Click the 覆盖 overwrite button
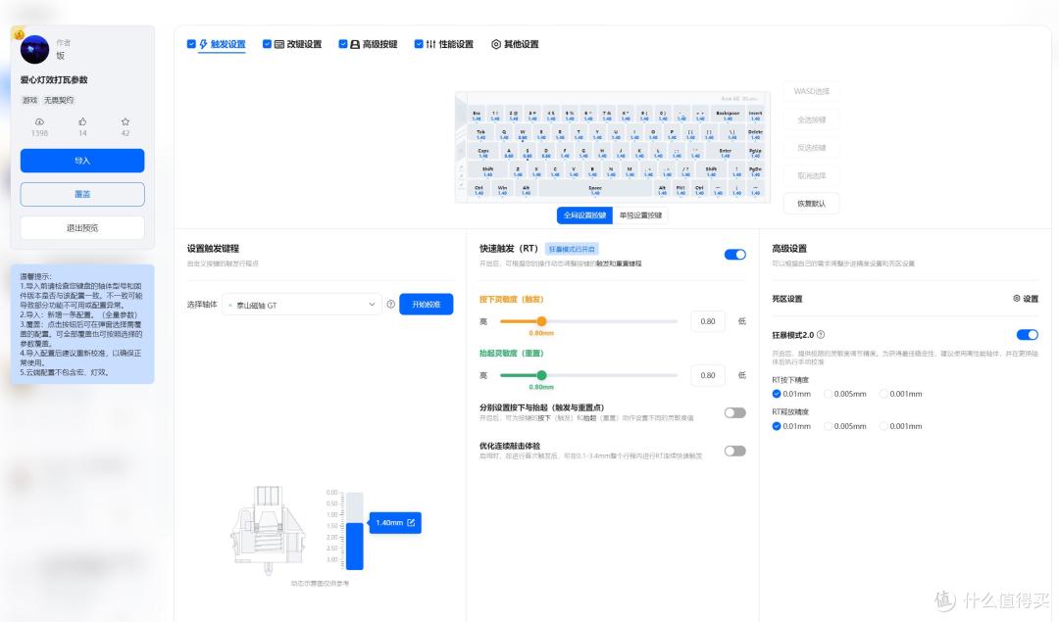Viewport: 1059px width, 622px height. coord(82,194)
